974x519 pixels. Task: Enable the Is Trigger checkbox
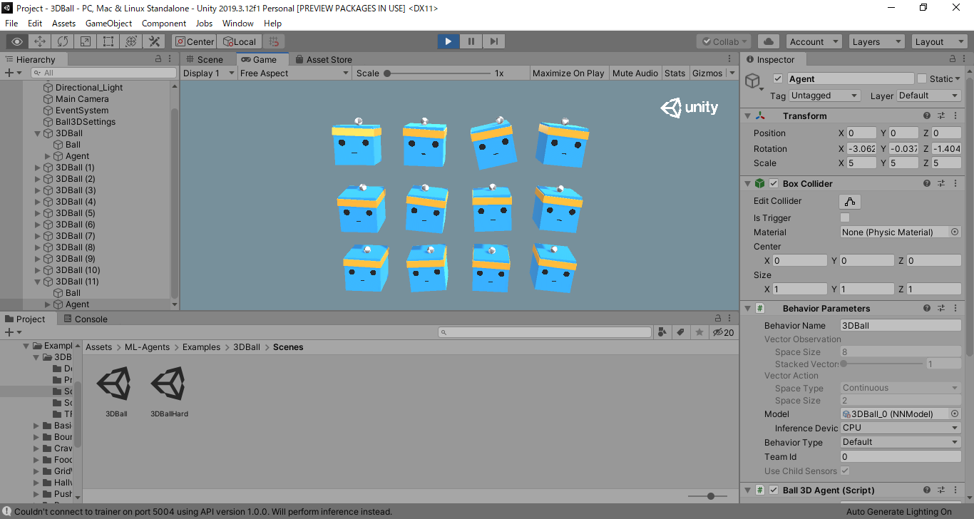pyautogui.click(x=845, y=217)
